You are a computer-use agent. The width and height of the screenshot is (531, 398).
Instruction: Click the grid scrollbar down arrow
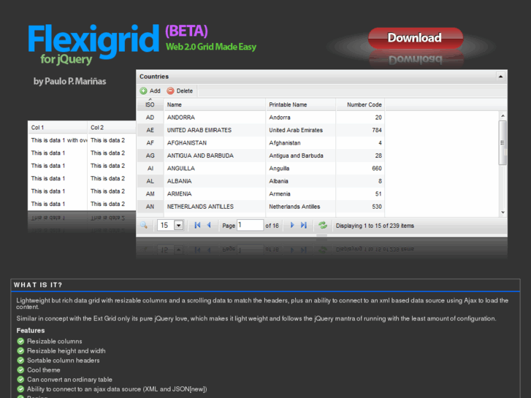(503, 213)
